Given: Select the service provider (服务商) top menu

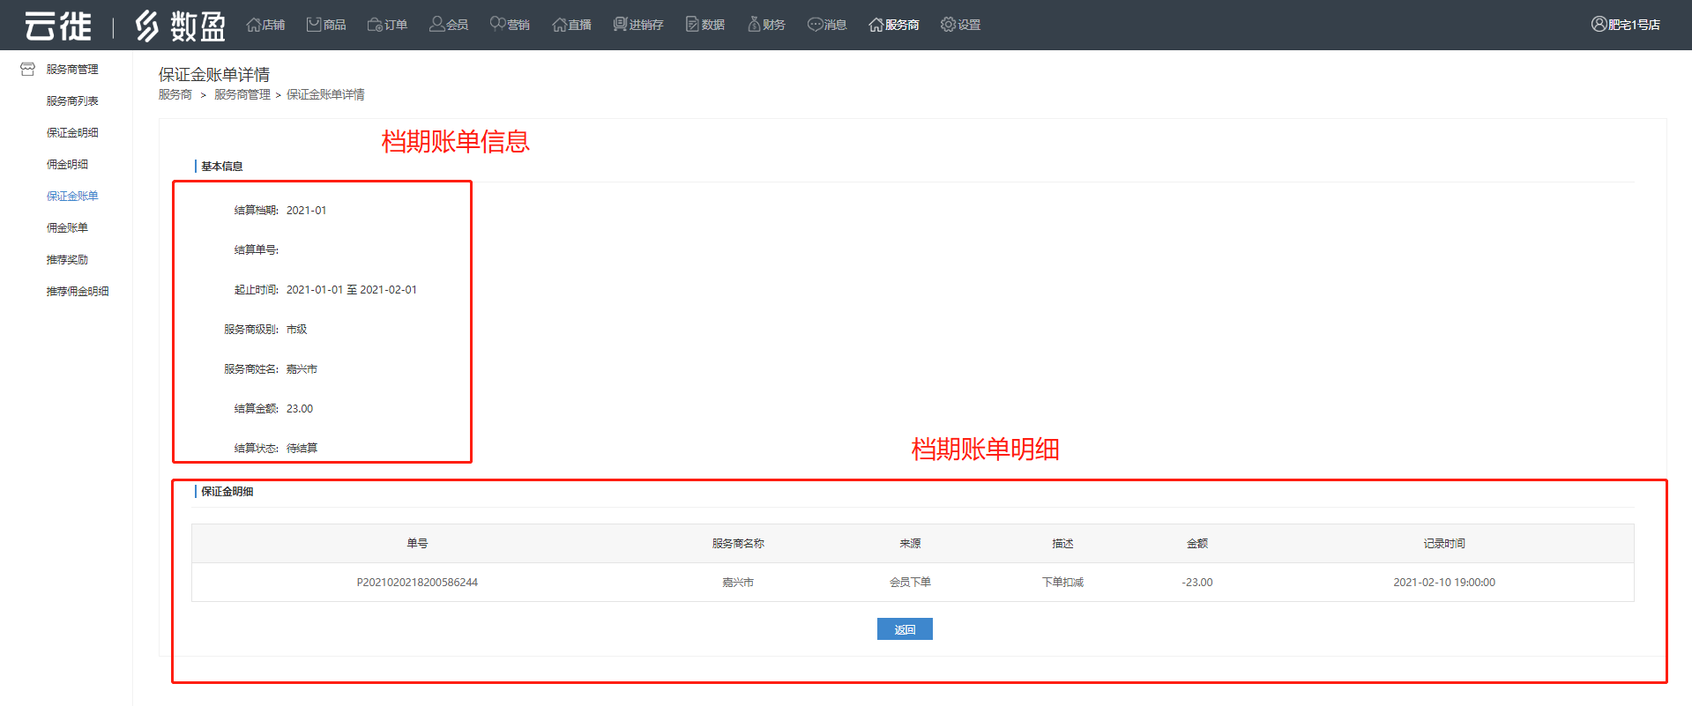Looking at the screenshot, I should click(x=894, y=25).
